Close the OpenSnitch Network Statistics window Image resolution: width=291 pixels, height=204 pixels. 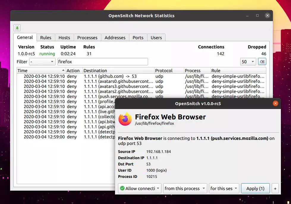268,15
